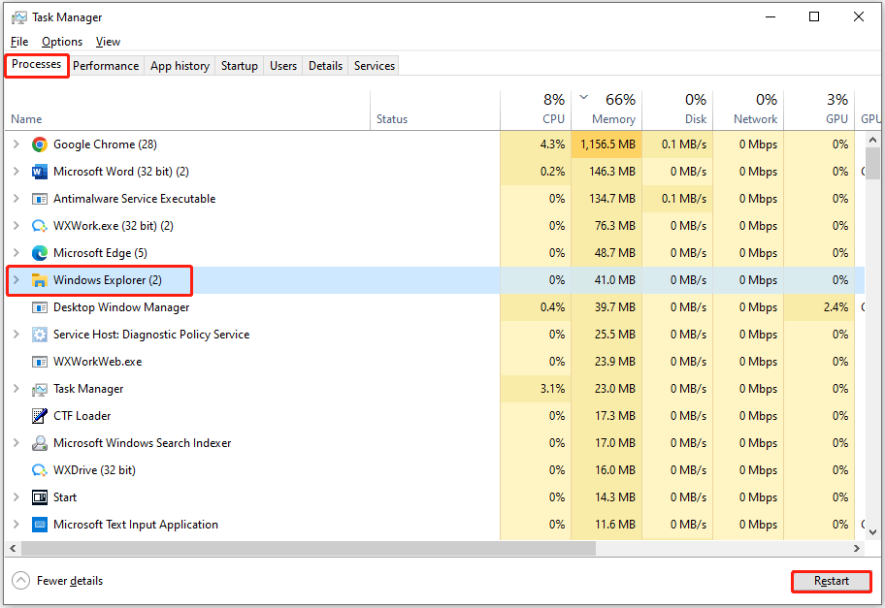Expand Antimalware Service Executable entry
The width and height of the screenshot is (885, 608).
(16, 199)
